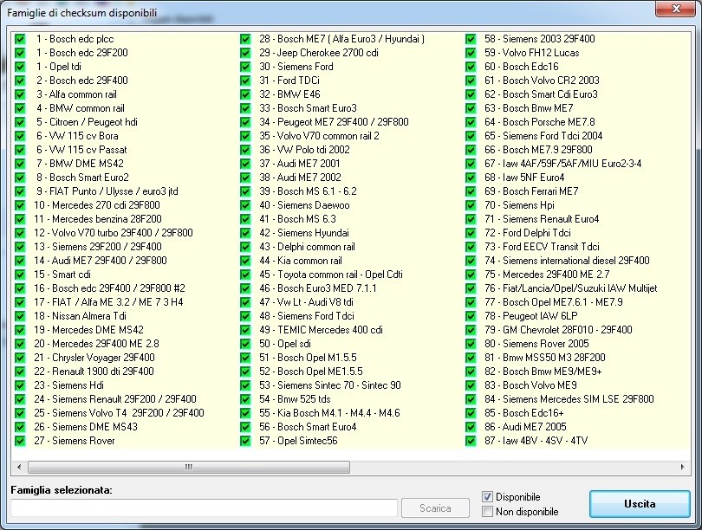702x530 pixels.
Task: Click the disabled Scarica button
Action: pos(435,507)
